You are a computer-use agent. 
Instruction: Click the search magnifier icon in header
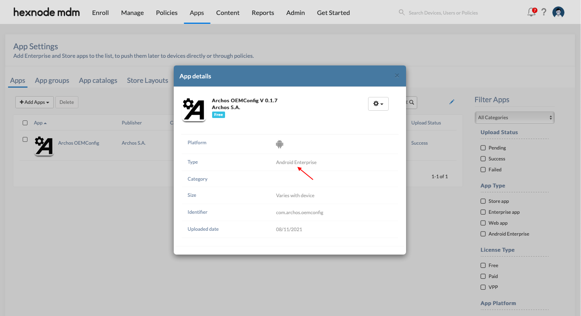tap(402, 13)
